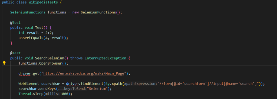Click the underlined driver before findElement
Screen dimensions: 277x99
pyautogui.click(x=72, y=84)
